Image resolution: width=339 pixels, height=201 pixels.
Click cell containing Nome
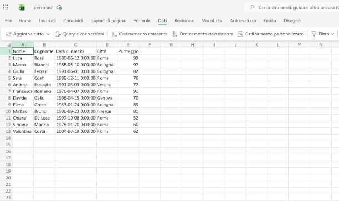point(23,51)
